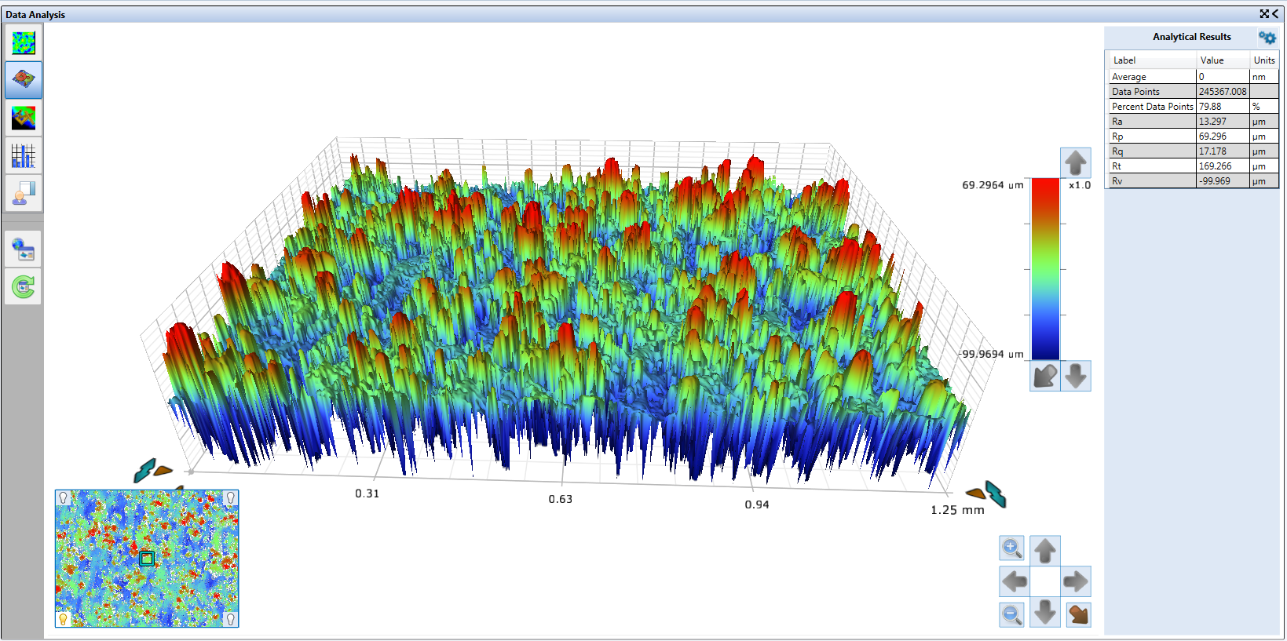Select the 2D contour plot view icon
This screenshot has width=1287, height=641.
(x=24, y=42)
